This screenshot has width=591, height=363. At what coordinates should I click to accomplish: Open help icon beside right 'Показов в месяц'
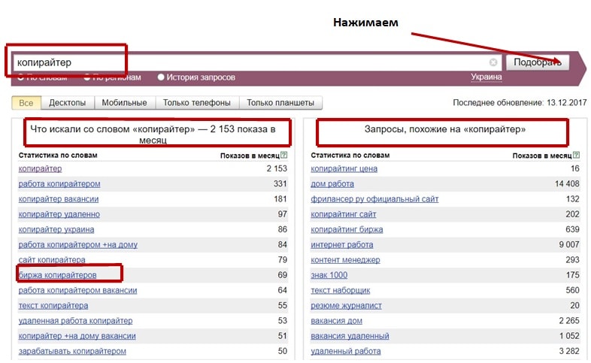pos(576,155)
